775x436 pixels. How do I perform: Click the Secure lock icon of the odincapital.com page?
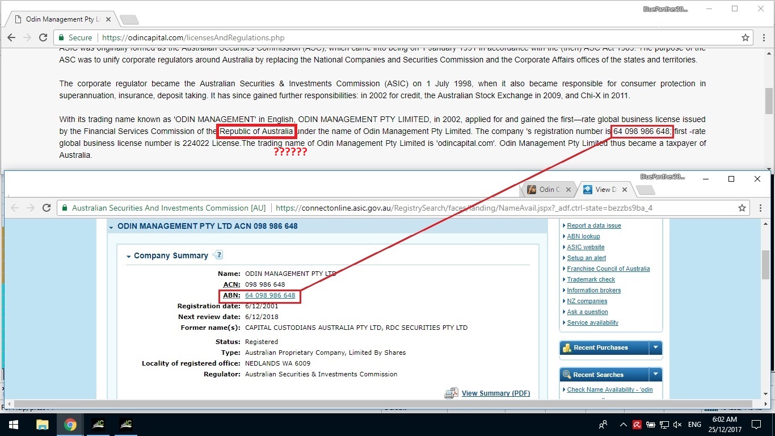[62, 37]
